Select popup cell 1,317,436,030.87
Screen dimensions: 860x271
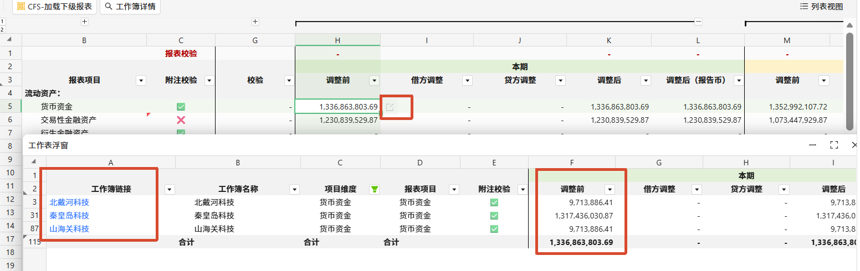pyautogui.click(x=572, y=216)
